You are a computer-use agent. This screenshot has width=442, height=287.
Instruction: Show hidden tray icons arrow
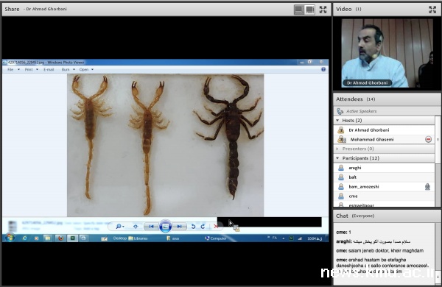tap(284, 238)
